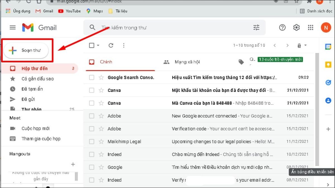The image size is (335, 188).
Task: Open Hộp thư đến inbox folder
Action: 40,68
